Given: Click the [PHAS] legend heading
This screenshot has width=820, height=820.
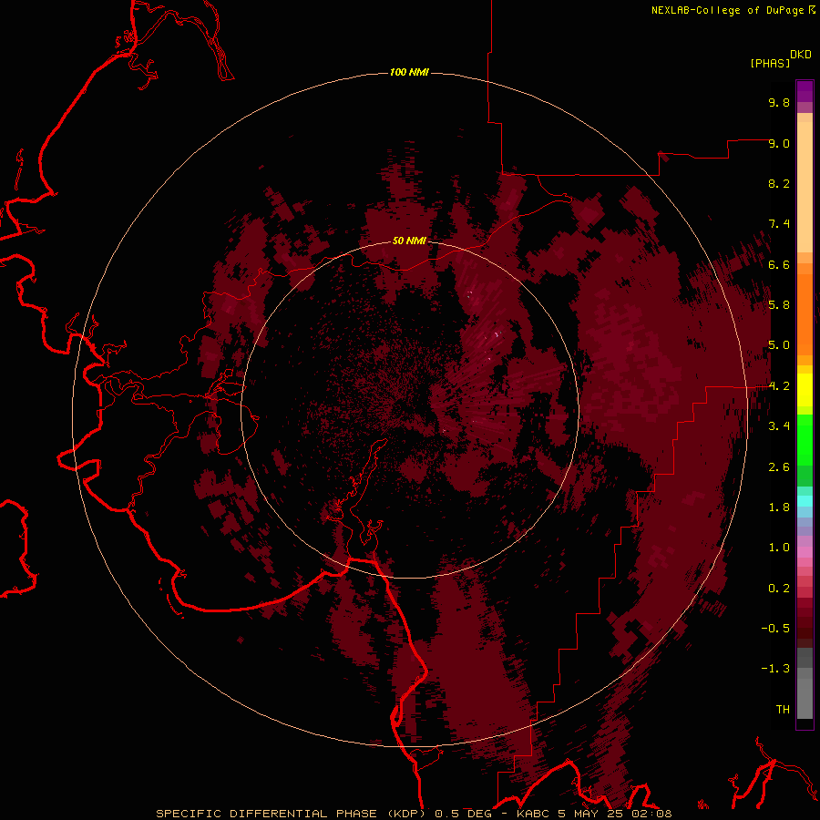Looking at the screenshot, I should (x=770, y=63).
